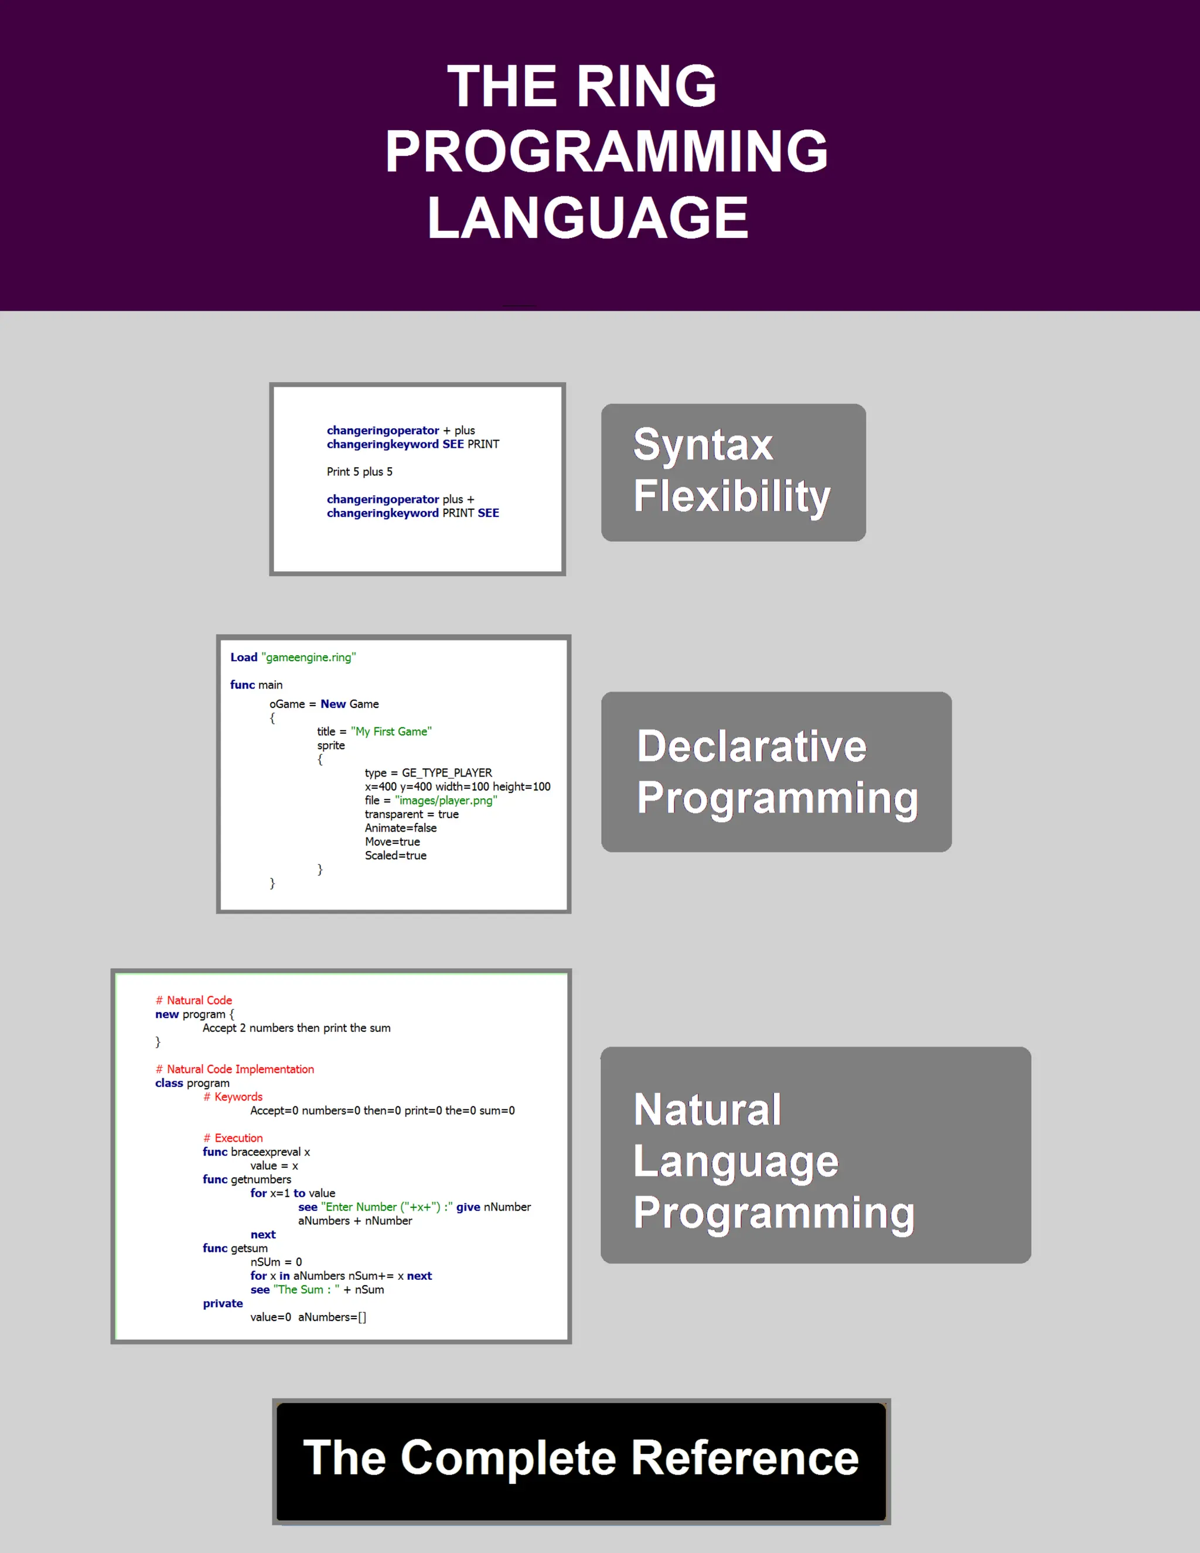Click the "Print 5 plus 5" line
Viewport: 1200px width, 1553px height.
click(x=359, y=471)
